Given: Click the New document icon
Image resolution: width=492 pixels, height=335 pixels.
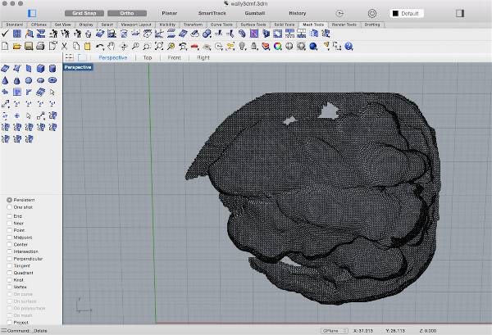Looking at the screenshot, I should (6, 47).
